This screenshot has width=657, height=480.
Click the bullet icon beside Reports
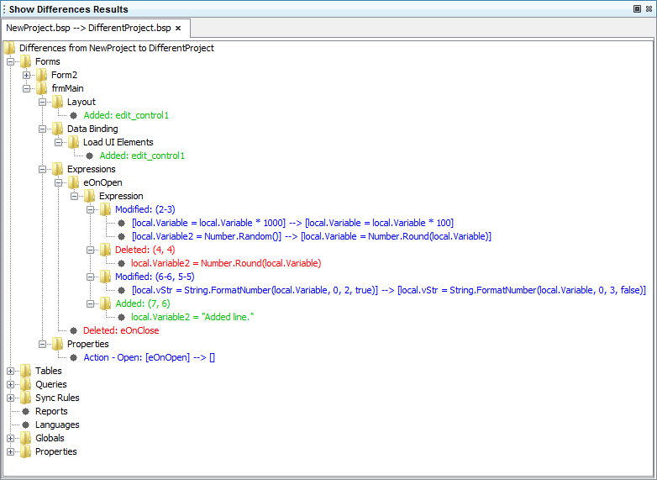tap(25, 411)
